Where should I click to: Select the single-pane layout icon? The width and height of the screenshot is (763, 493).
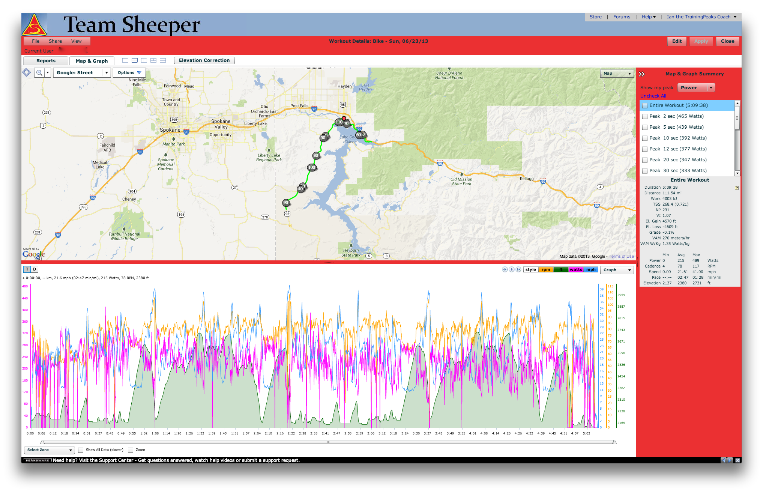point(125,60)
